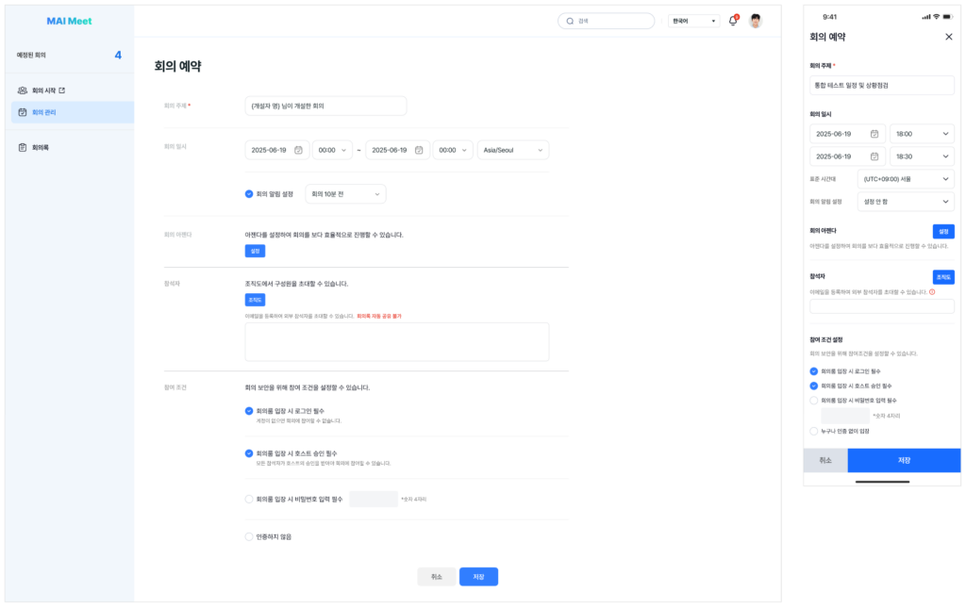Select the 인증하지 않음 radio option
Viewport: 966px width, 608px height.
[x=249, y=536]
